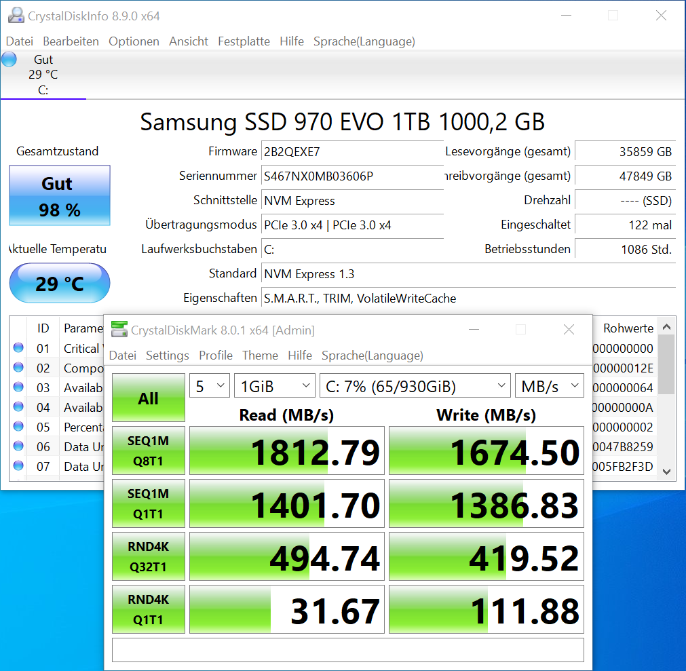
Task: Click power-on count value 122 mal
Action: pyautogui.click(x=625, y=225)
